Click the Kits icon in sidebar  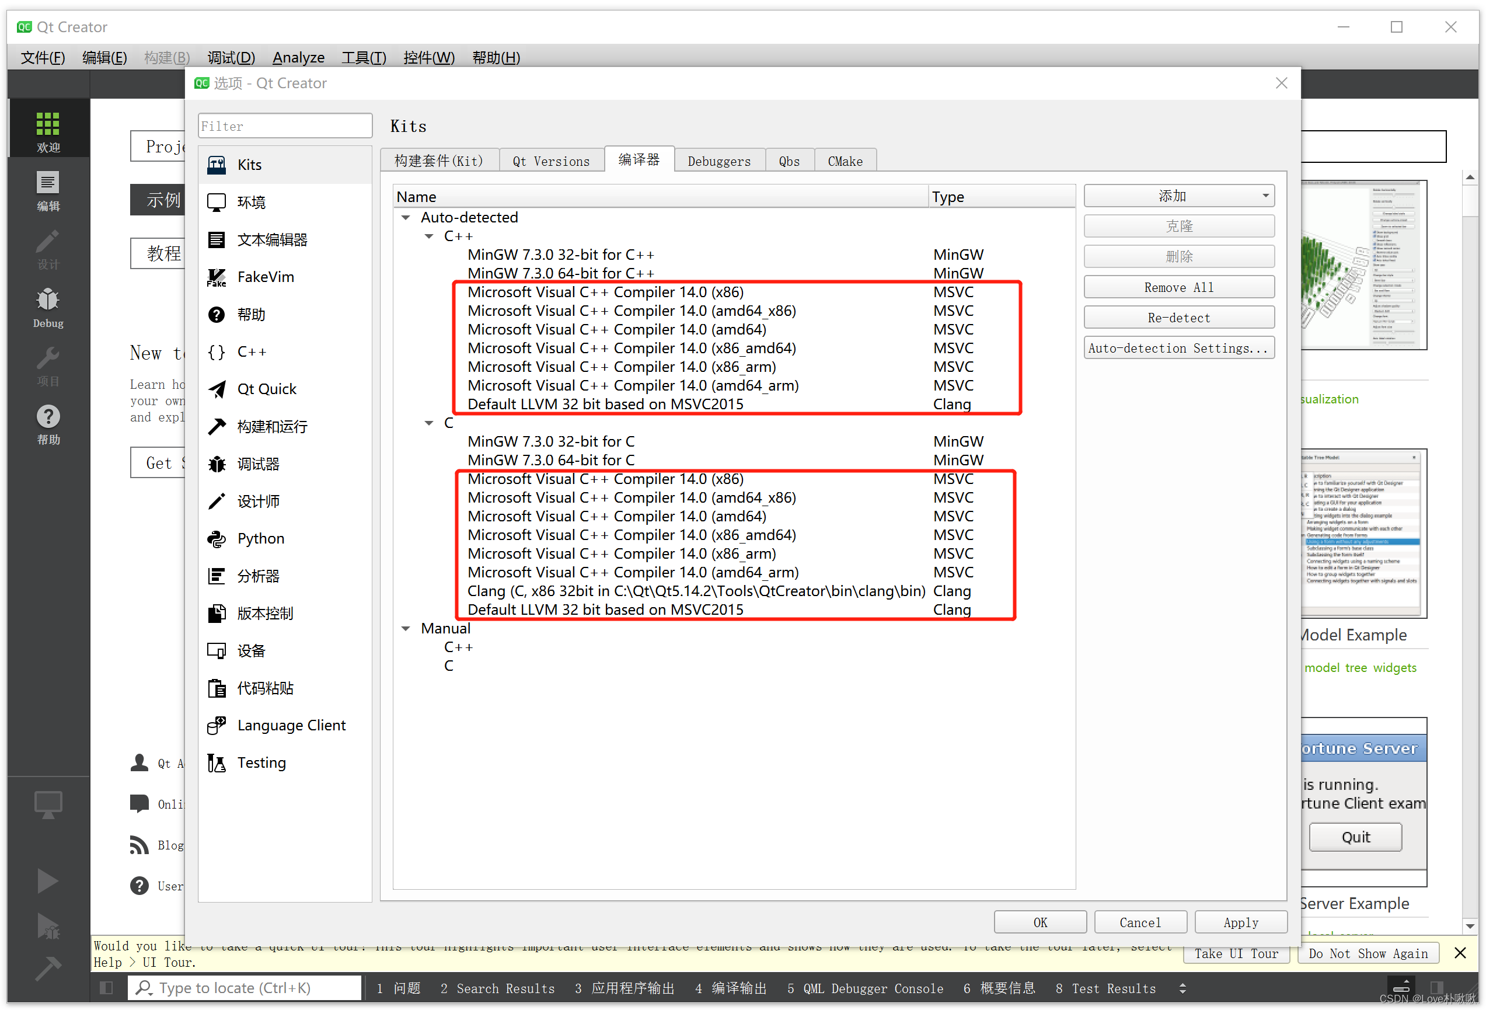218,163
